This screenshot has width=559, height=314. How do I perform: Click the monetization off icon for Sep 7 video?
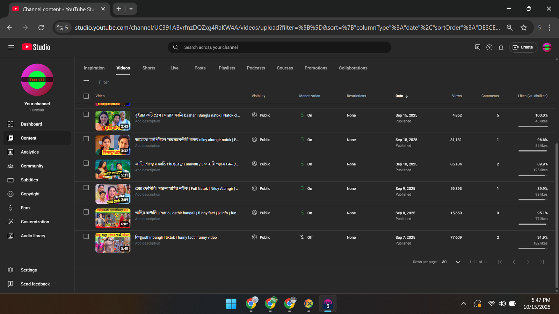[x=302, y=237]
